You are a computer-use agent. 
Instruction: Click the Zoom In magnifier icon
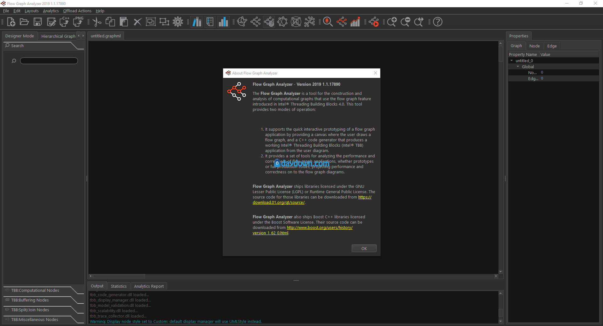392,22
